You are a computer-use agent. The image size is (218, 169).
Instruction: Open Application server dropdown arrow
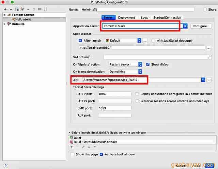[185, 26]
